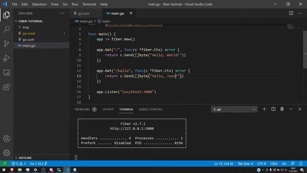Screen dimensions: 307x173
Task: Open notifications bell in status bar
Action: tap(301, 163)
